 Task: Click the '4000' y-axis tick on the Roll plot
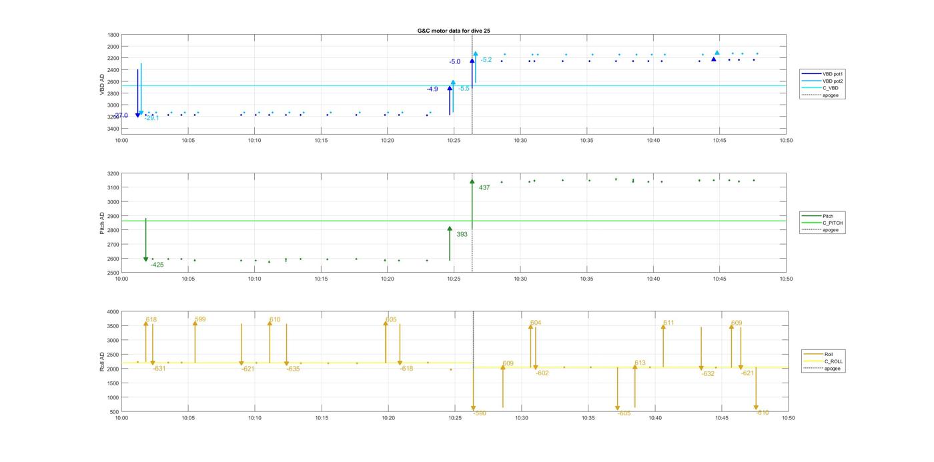point(113,311)
